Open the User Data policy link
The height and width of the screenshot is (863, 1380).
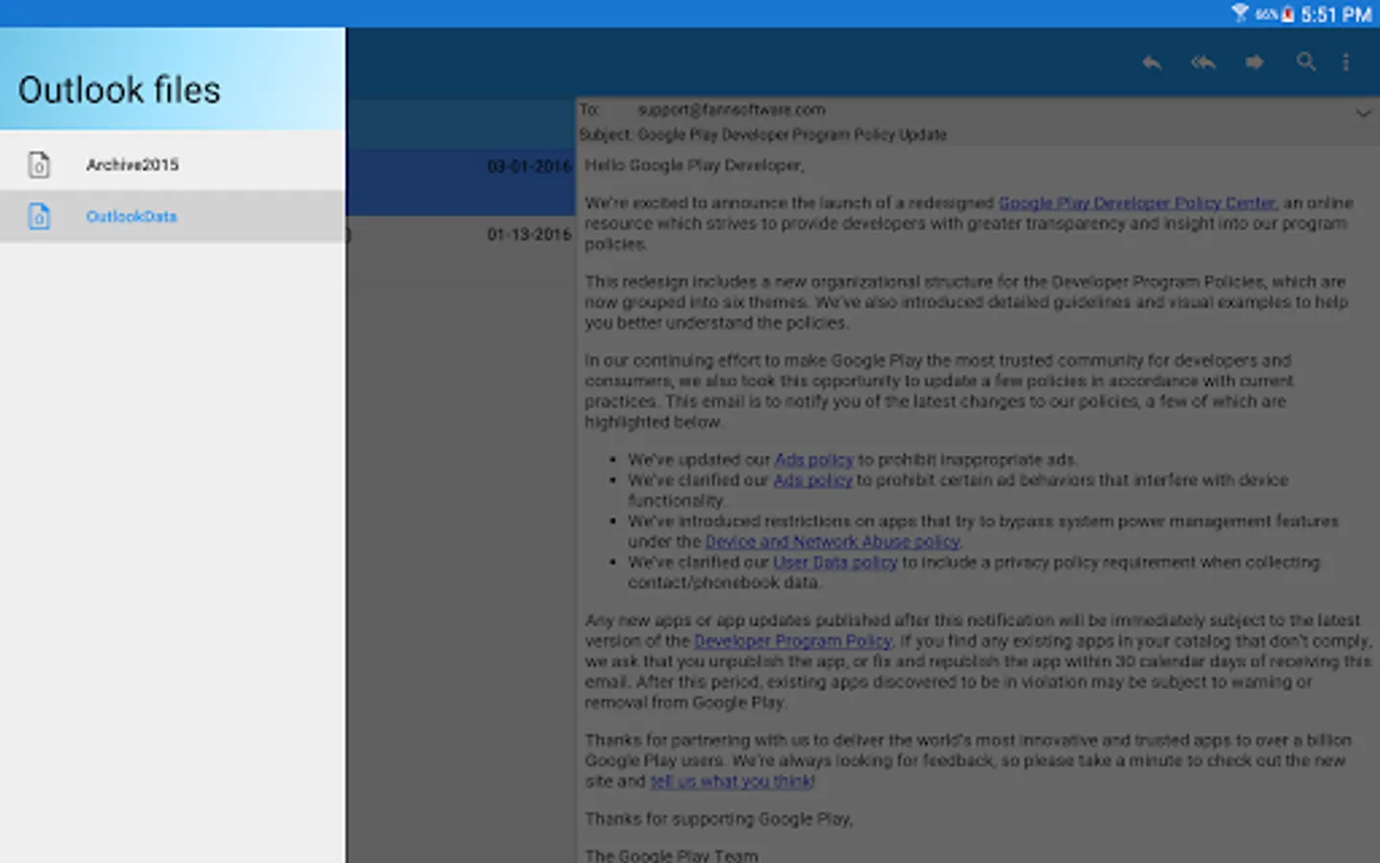pos(835,563)
